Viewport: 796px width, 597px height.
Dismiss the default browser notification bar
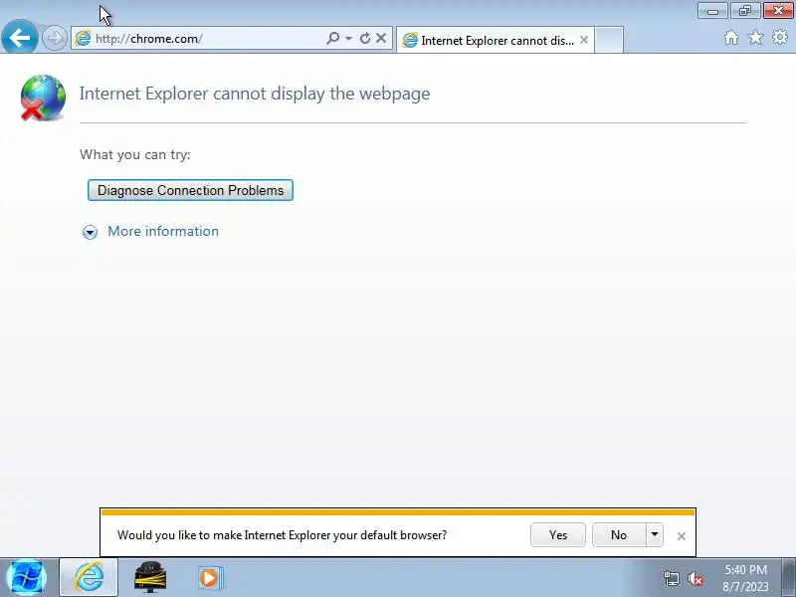pos(682,536)
